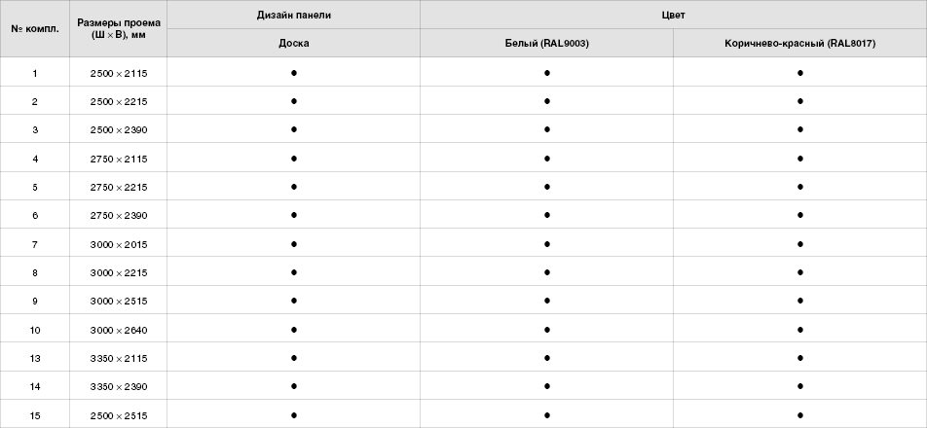The height and width of the screenshot is (428, 927).
Task: Click the № компл. header cell
Action: (35, 28)
